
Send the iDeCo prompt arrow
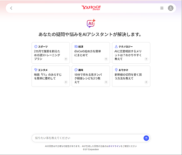pyautogui.click(x=106, y=59)
